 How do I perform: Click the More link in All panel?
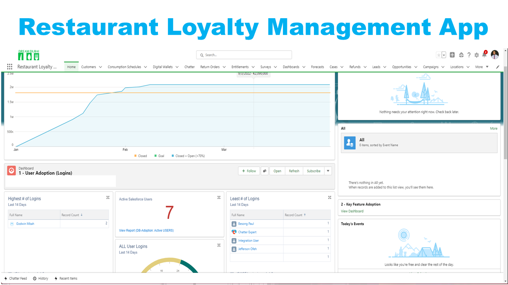(x=494, y=128)
